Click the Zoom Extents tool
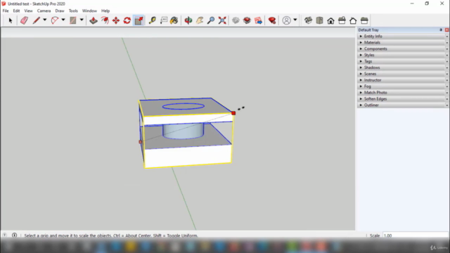Image resolution: width=450 pixels, height=253 pixels. (x=222, y=20)
